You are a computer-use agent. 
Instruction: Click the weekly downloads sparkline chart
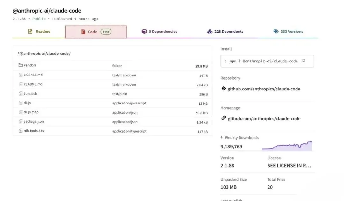click(287, 146)
